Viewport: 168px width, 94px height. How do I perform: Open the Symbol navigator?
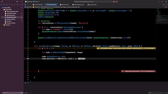[7, 5]
